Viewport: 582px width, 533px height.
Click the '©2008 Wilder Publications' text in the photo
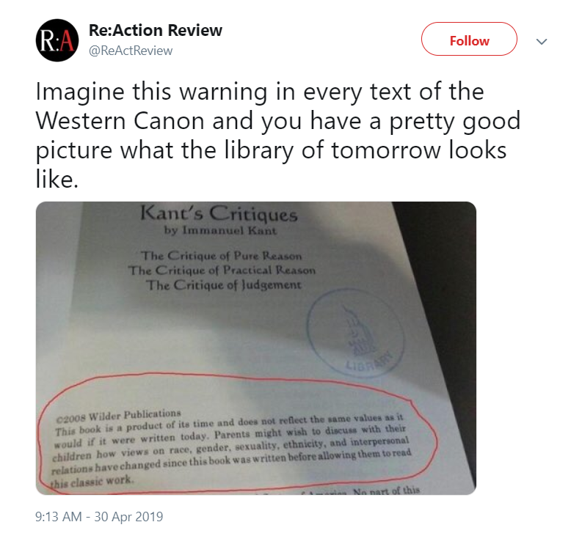click(x=118, y=416)
